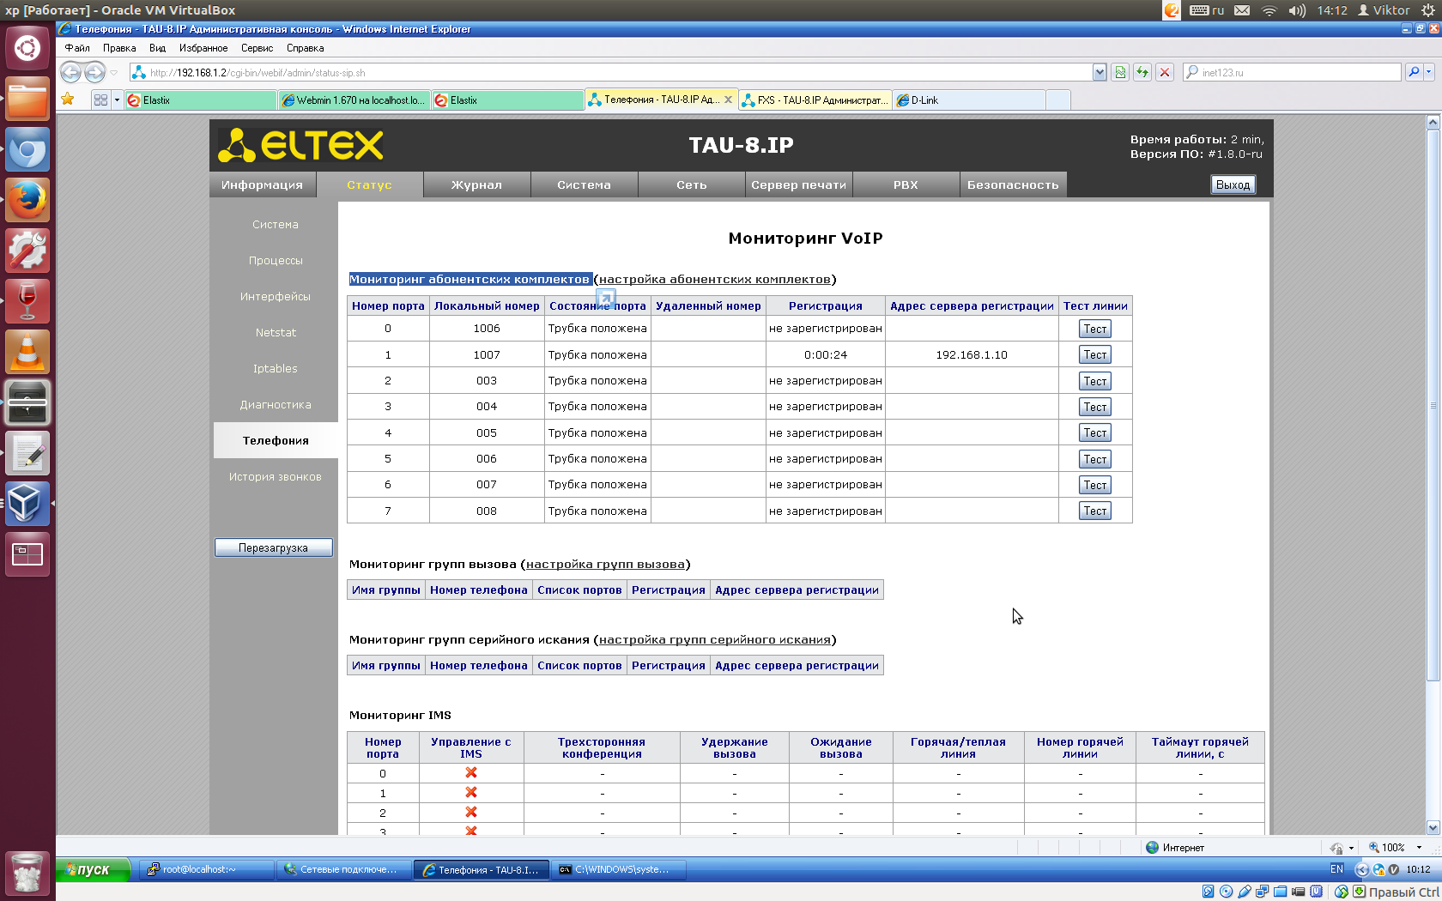Open workspace switcher launcher icon
Viewport: 1442px width, 901px height.
click(27, 554)
